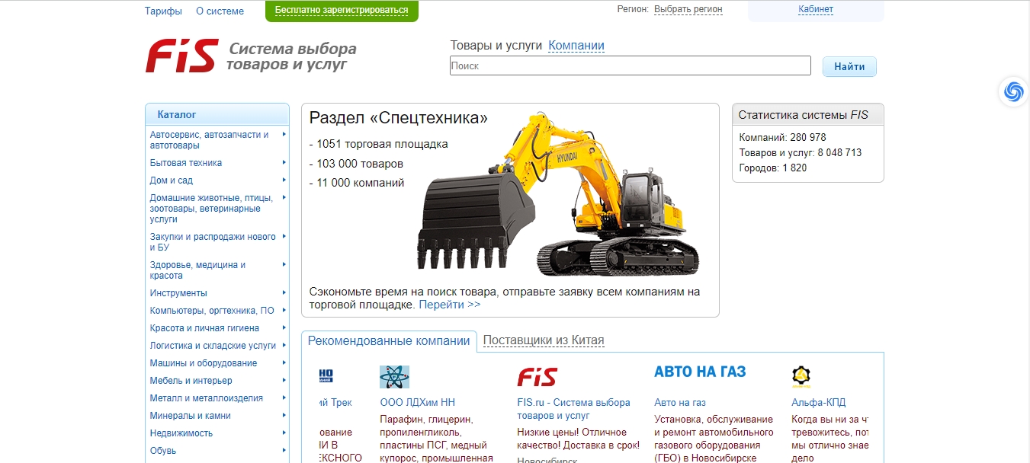The image size is (1030, 463).
Task: Open the floating blue swirl assistant icon
Action: 1013,91
